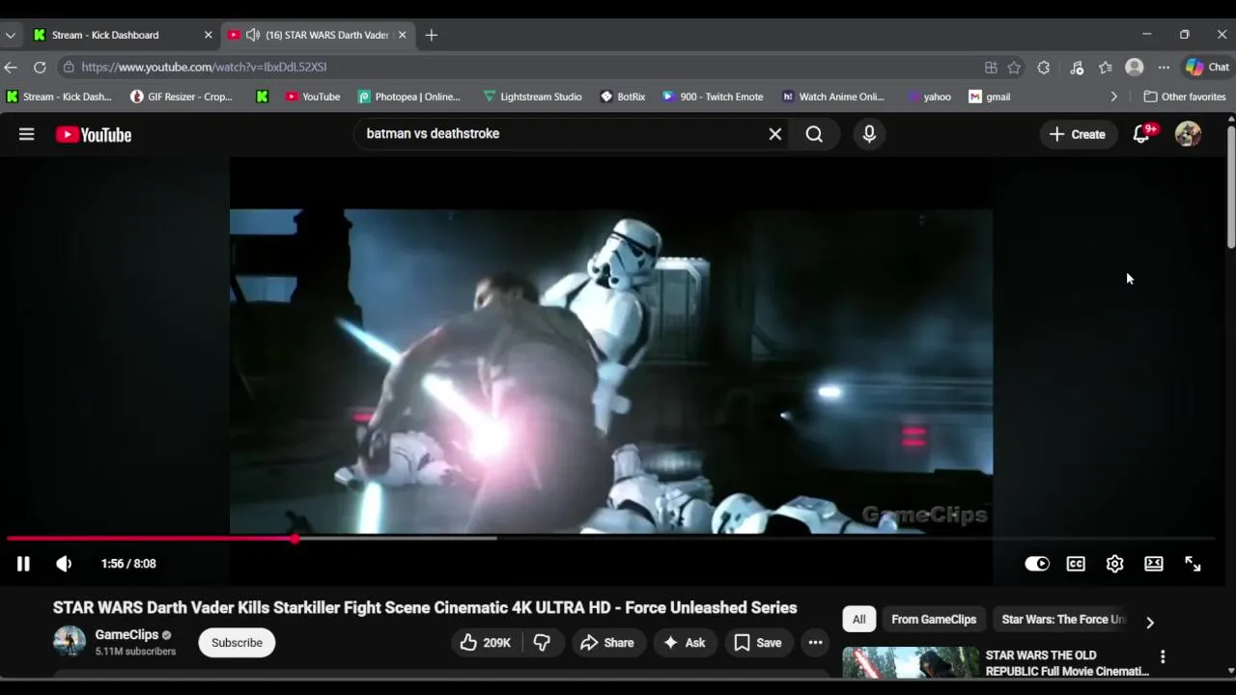Screen dimensions: 1236x695
Task: Open GameClips channel name link
Action: (x=126, y=635)
